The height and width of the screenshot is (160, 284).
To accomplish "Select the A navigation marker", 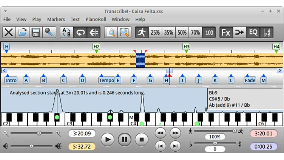I will 26,80.
